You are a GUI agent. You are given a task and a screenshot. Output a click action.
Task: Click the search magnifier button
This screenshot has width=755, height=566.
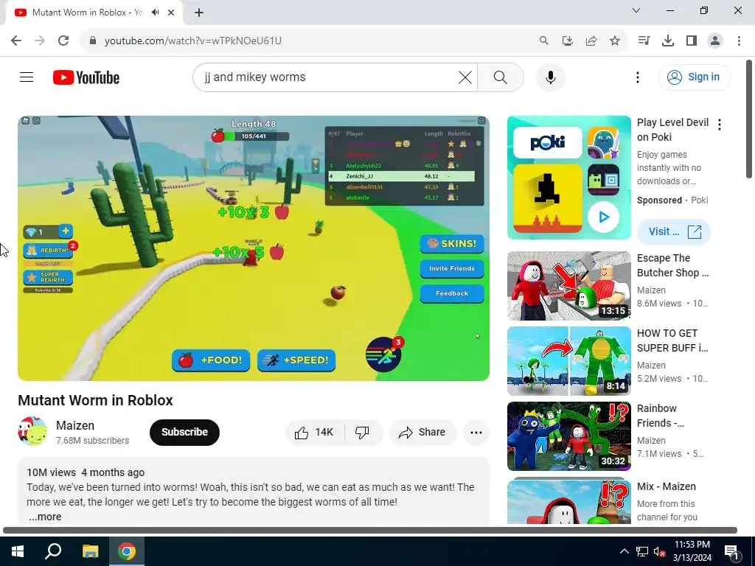pos(501,77)
